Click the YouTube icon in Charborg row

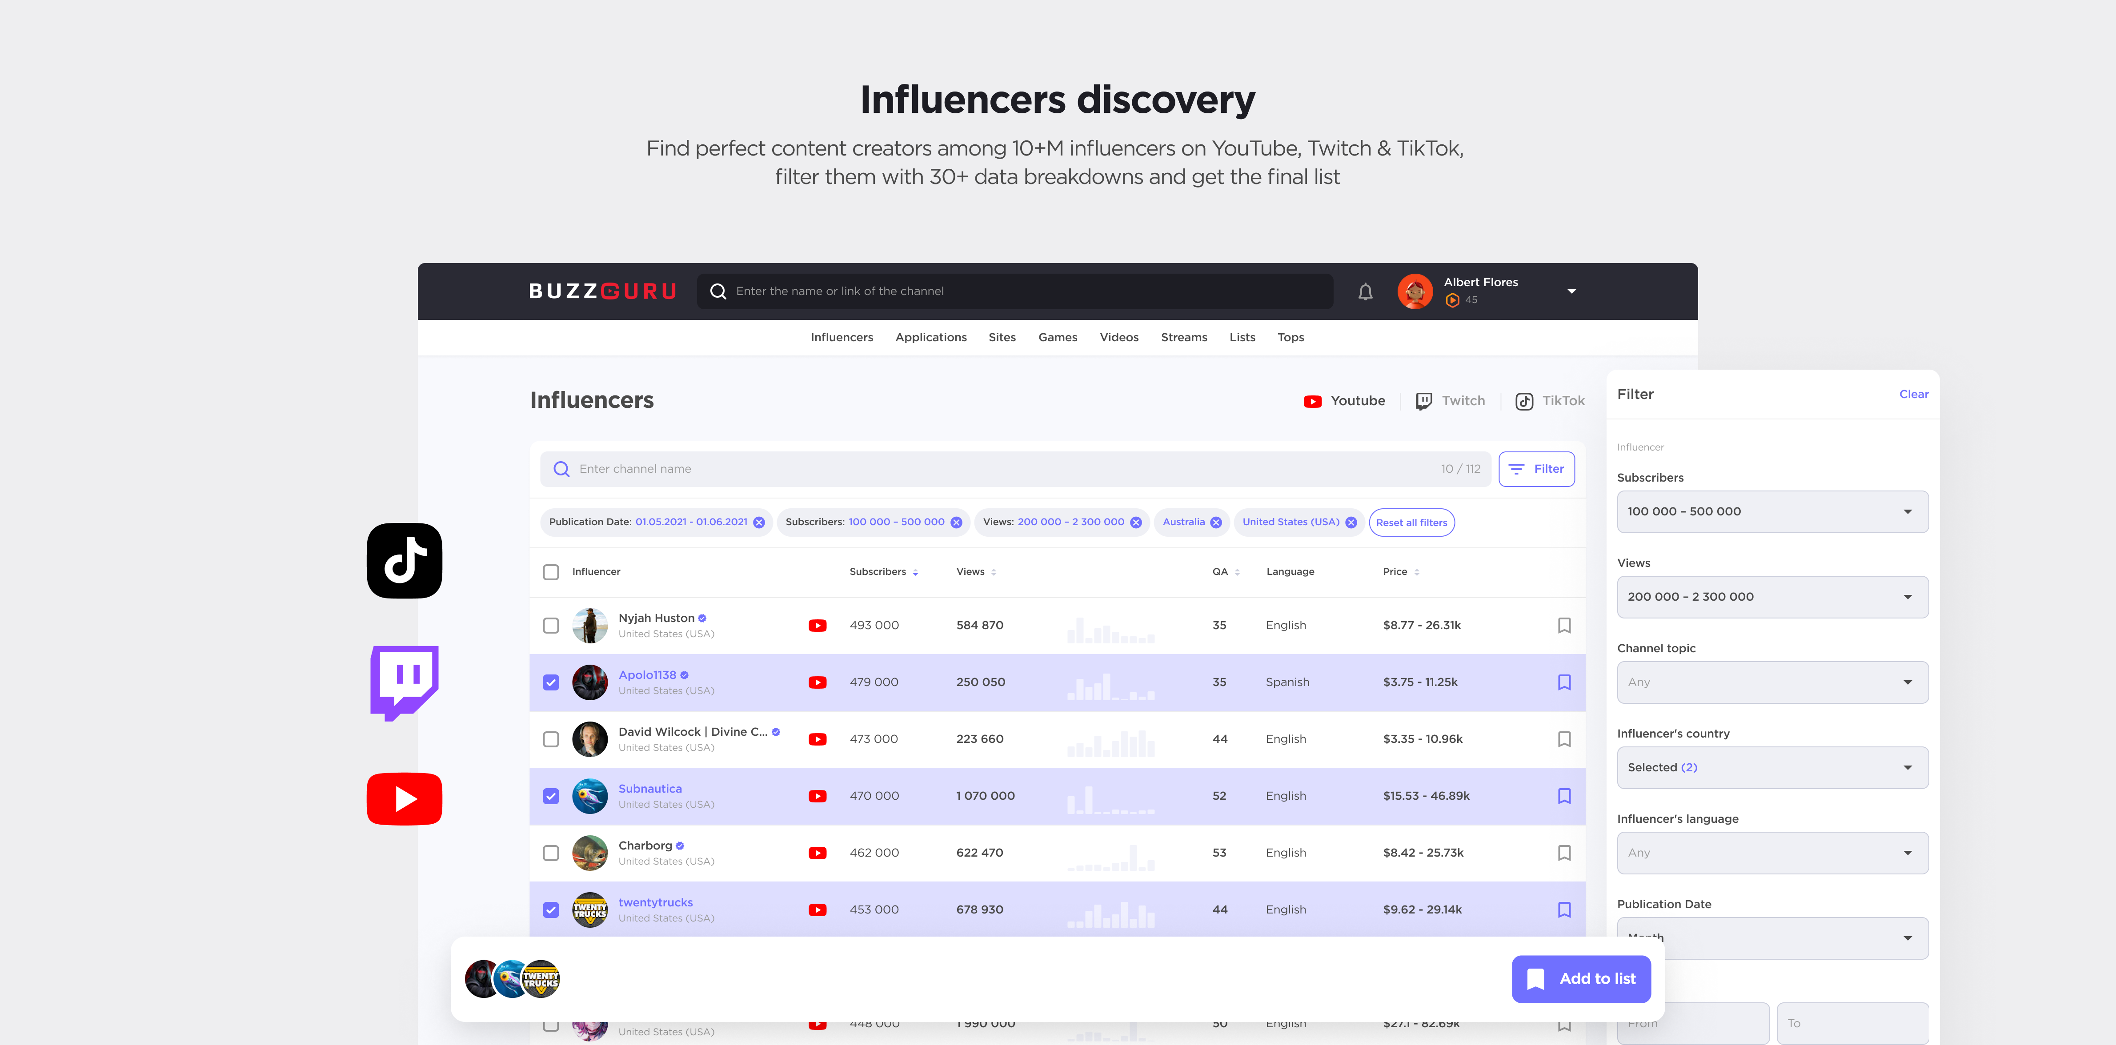pyautogui.click(x=818, y=853)
